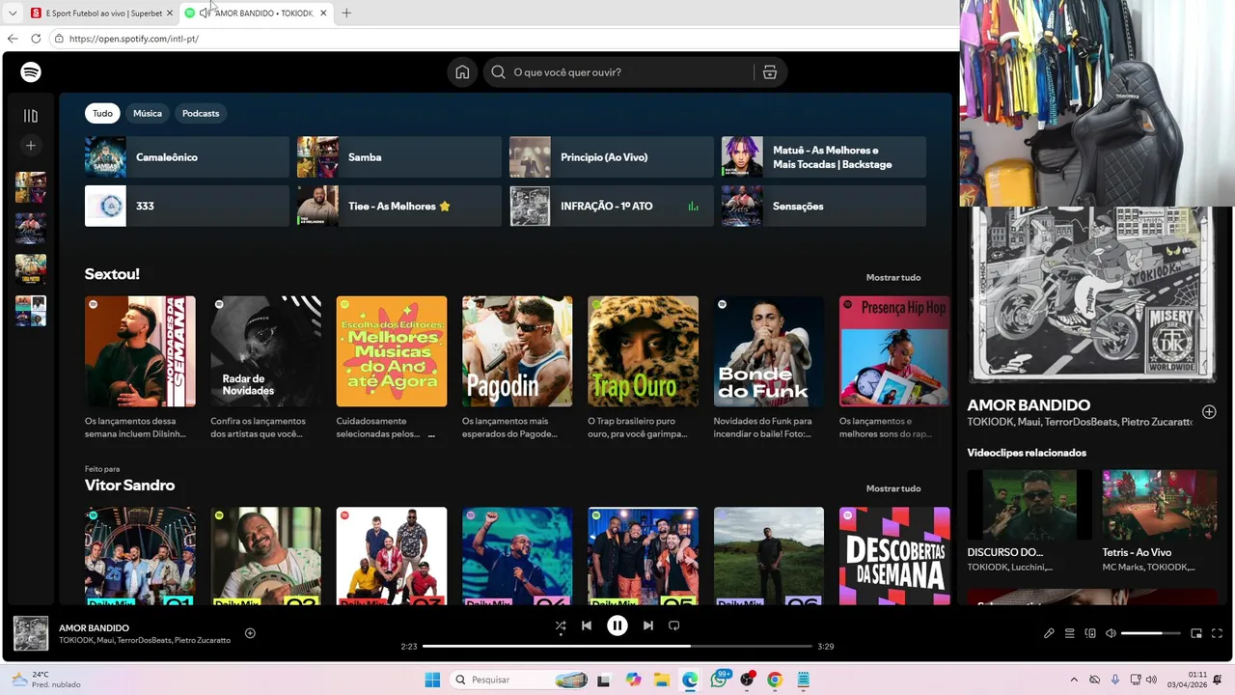Show hidden icons in the system tray
The width and height of the screenshot is (1235, 695).
pos(1074,680)
